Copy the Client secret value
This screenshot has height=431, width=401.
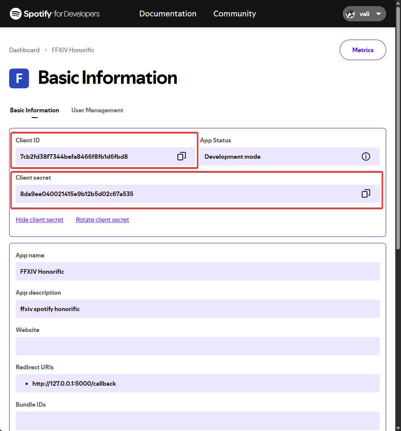point(366,193)
